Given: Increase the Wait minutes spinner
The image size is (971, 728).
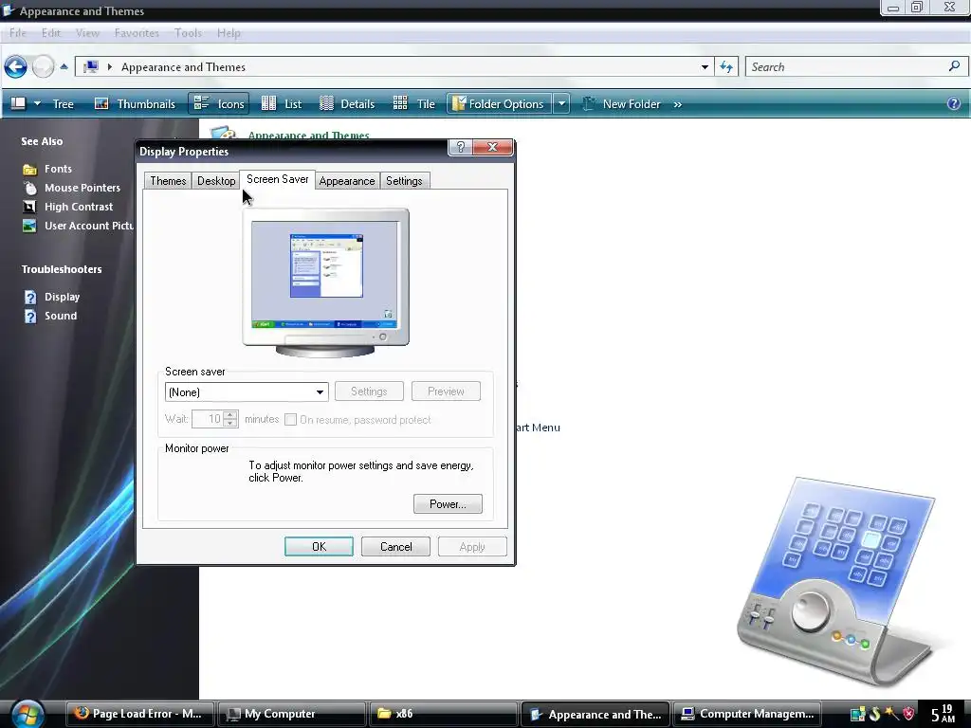Looking at the screenshot, I should click(x=230, y=415).
